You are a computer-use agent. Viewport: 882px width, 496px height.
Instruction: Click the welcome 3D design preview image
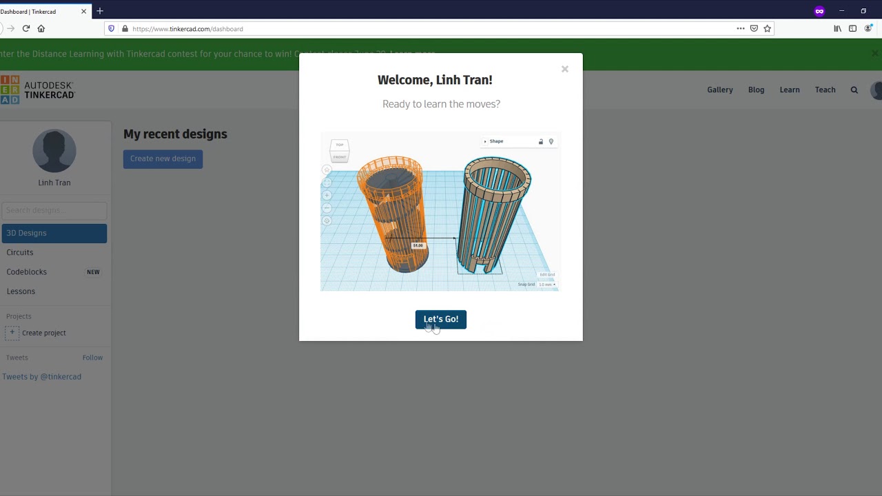tap(441, 211)
